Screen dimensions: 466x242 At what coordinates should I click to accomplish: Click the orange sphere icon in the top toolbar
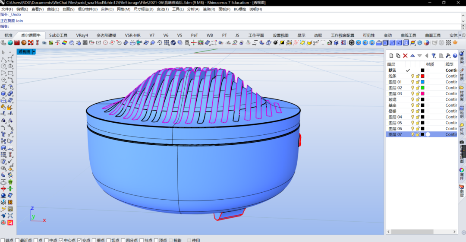click(x=24, y=42)
